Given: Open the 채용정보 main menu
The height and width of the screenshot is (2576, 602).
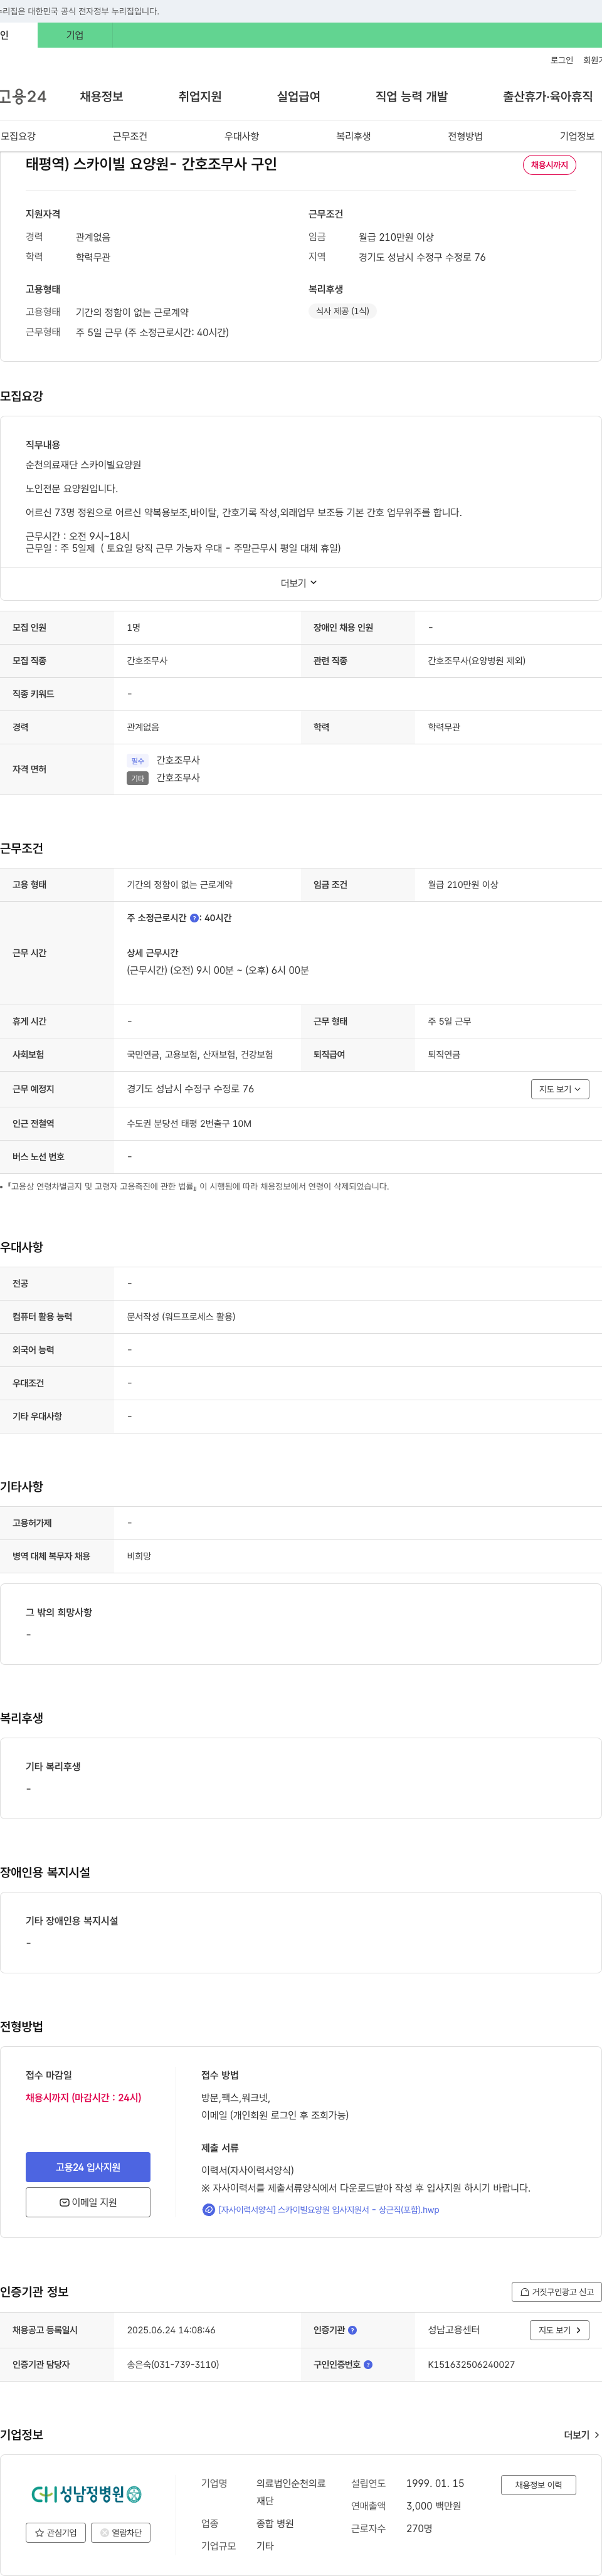Looking at the screenshot, I should [101, 96].
